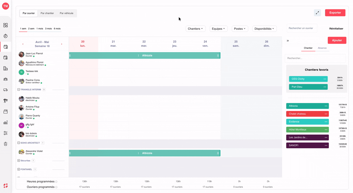Click the fullscreen expand arrows icon

(x=317, y=13)
